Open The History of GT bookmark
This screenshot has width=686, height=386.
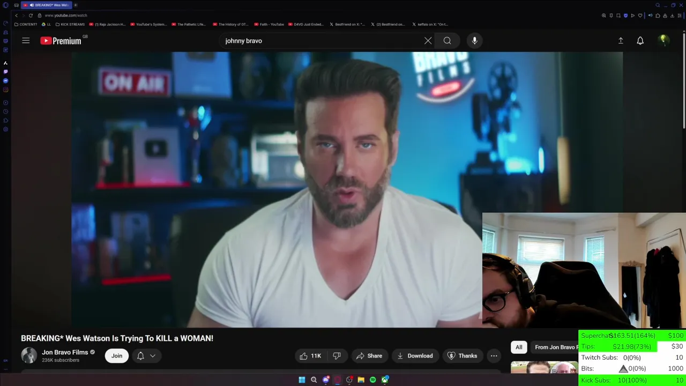tap(230, 24)
